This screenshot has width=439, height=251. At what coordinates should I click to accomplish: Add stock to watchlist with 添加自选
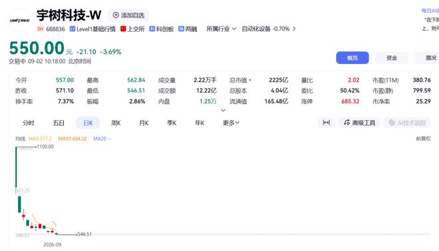click(128, 15)
